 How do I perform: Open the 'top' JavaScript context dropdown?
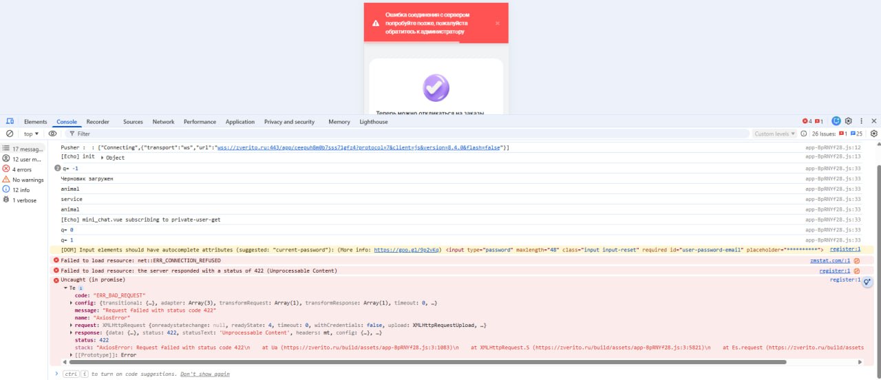pos(32,134)
